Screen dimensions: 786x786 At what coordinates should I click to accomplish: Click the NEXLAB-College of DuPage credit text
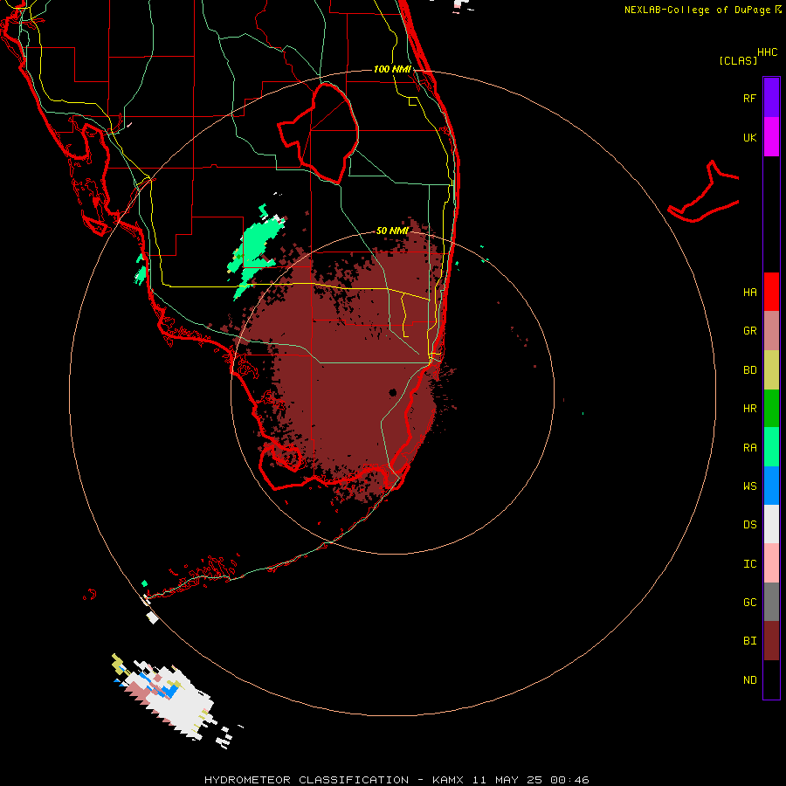tap(697, 10)
